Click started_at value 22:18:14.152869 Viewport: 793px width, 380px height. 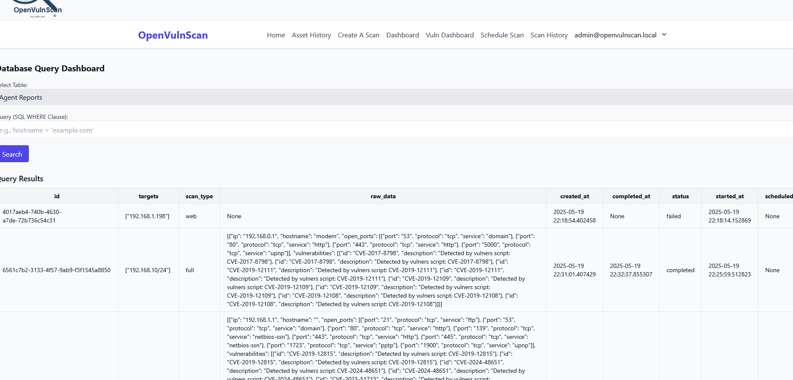[730, 216]
